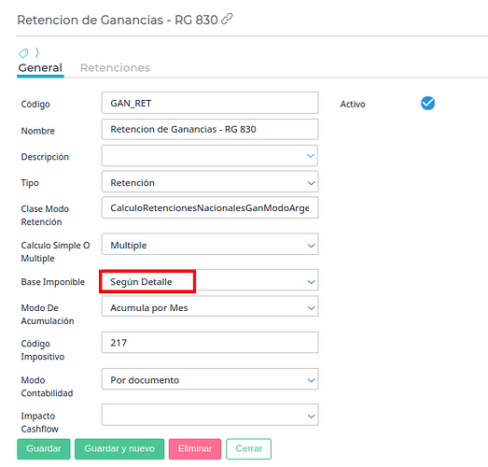Click the tag icon above General tab
Image resolution: width=488 pixels, height=467 pixels.
pyautogui.click(x=23, y=53)
